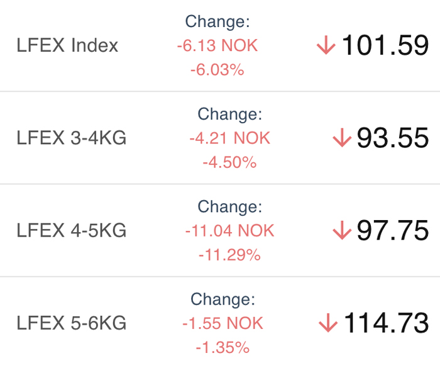This screenshot has width=440, height=368.
Task: Click the -4.21 NOK change value
Action: [x=230, y=138]
